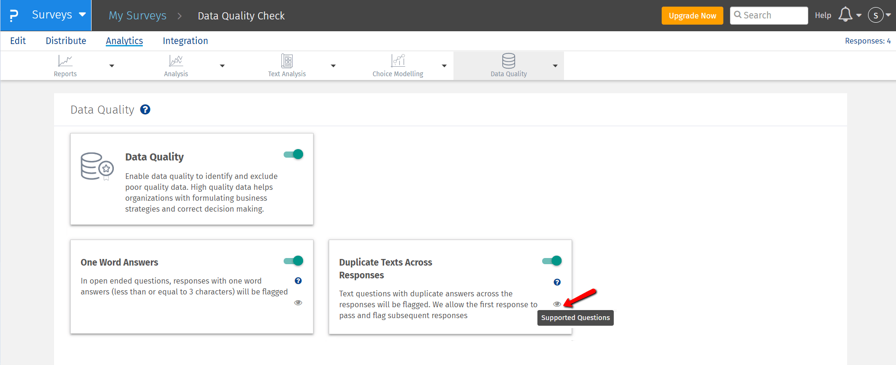Screen dimensions: 896x365
Task: Click help icon in Duplicate Texts card
Action: (557, 282)
